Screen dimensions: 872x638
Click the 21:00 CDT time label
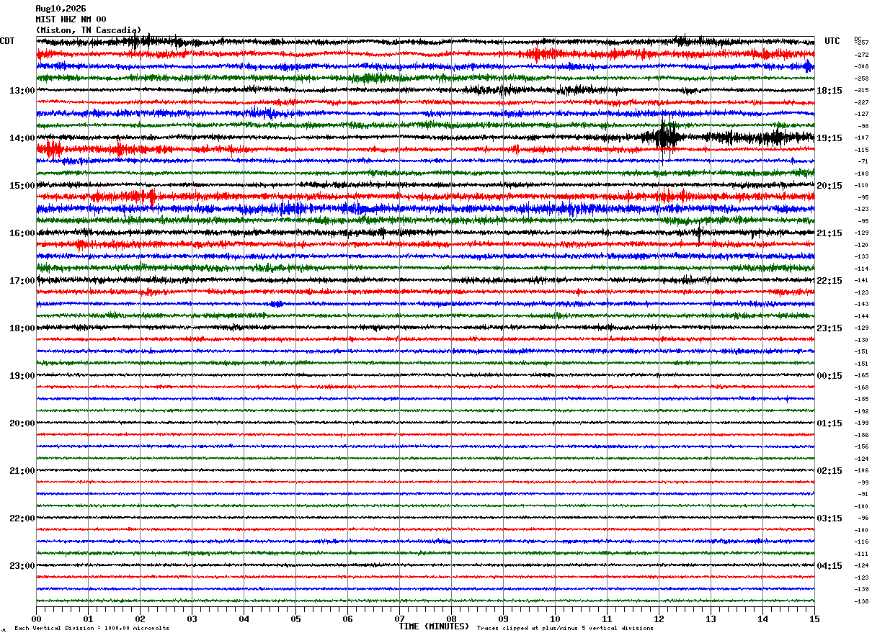tap(22, 471)
